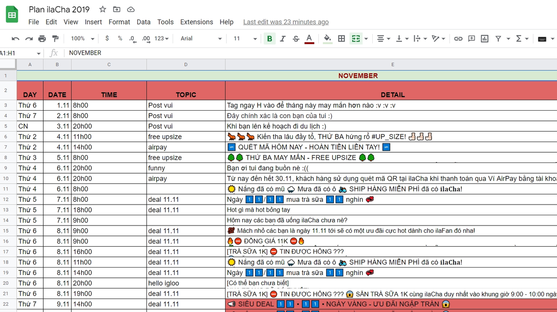
Task: Open text wrapping dropdown
Action: point(419,38)
